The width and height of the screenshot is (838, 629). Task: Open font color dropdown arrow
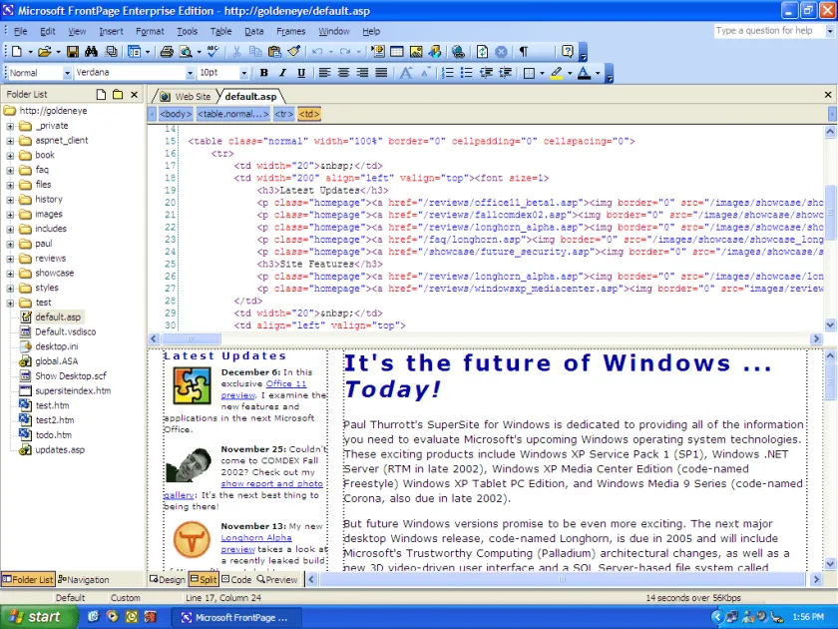(x=597, y=73)
